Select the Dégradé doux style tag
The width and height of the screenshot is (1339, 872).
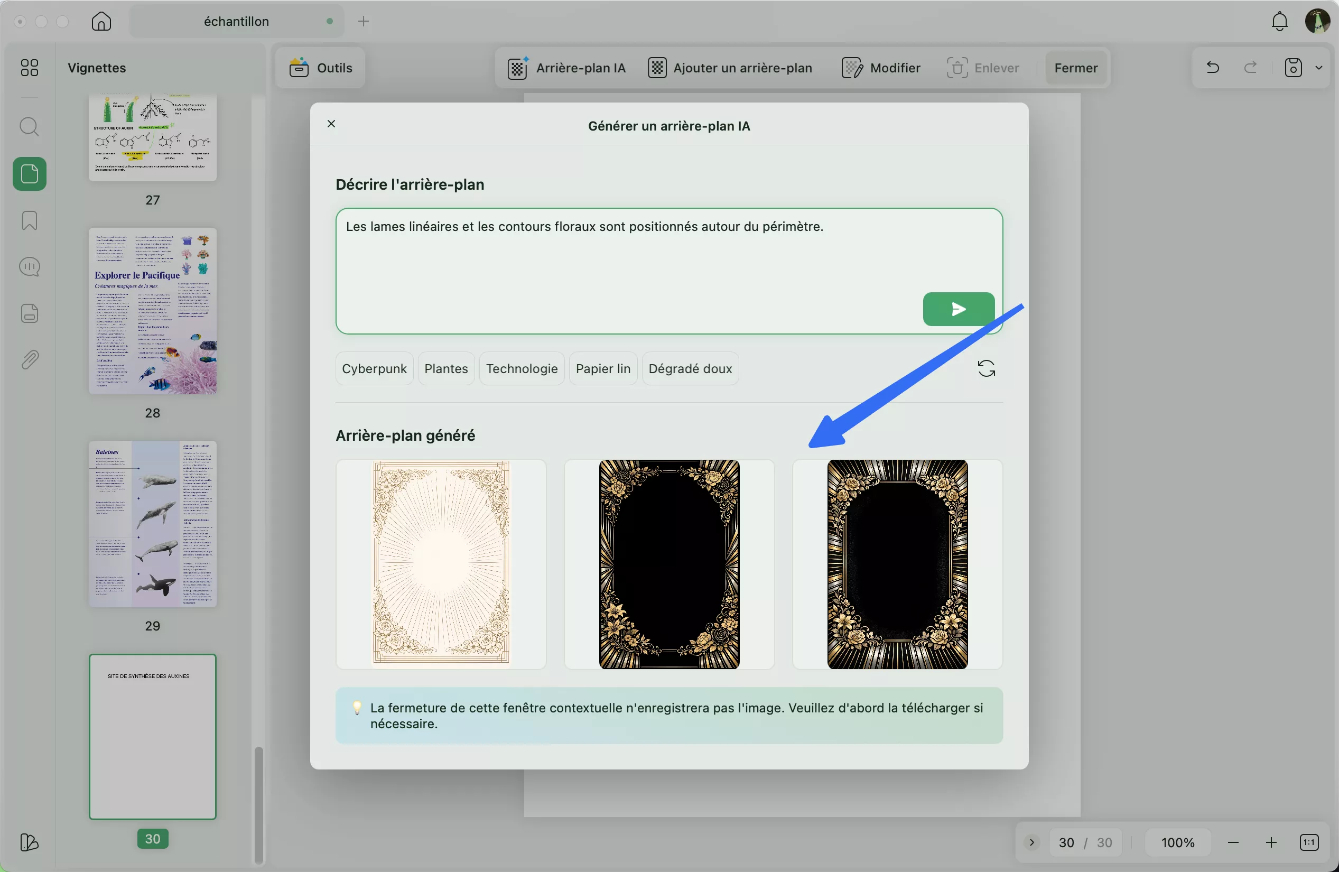[690, 368]
